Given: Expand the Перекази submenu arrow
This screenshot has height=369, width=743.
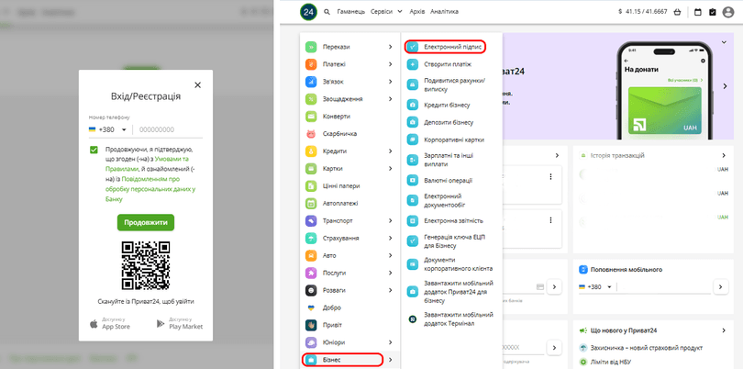Looking at the screenshot, I should pos(391,47).
